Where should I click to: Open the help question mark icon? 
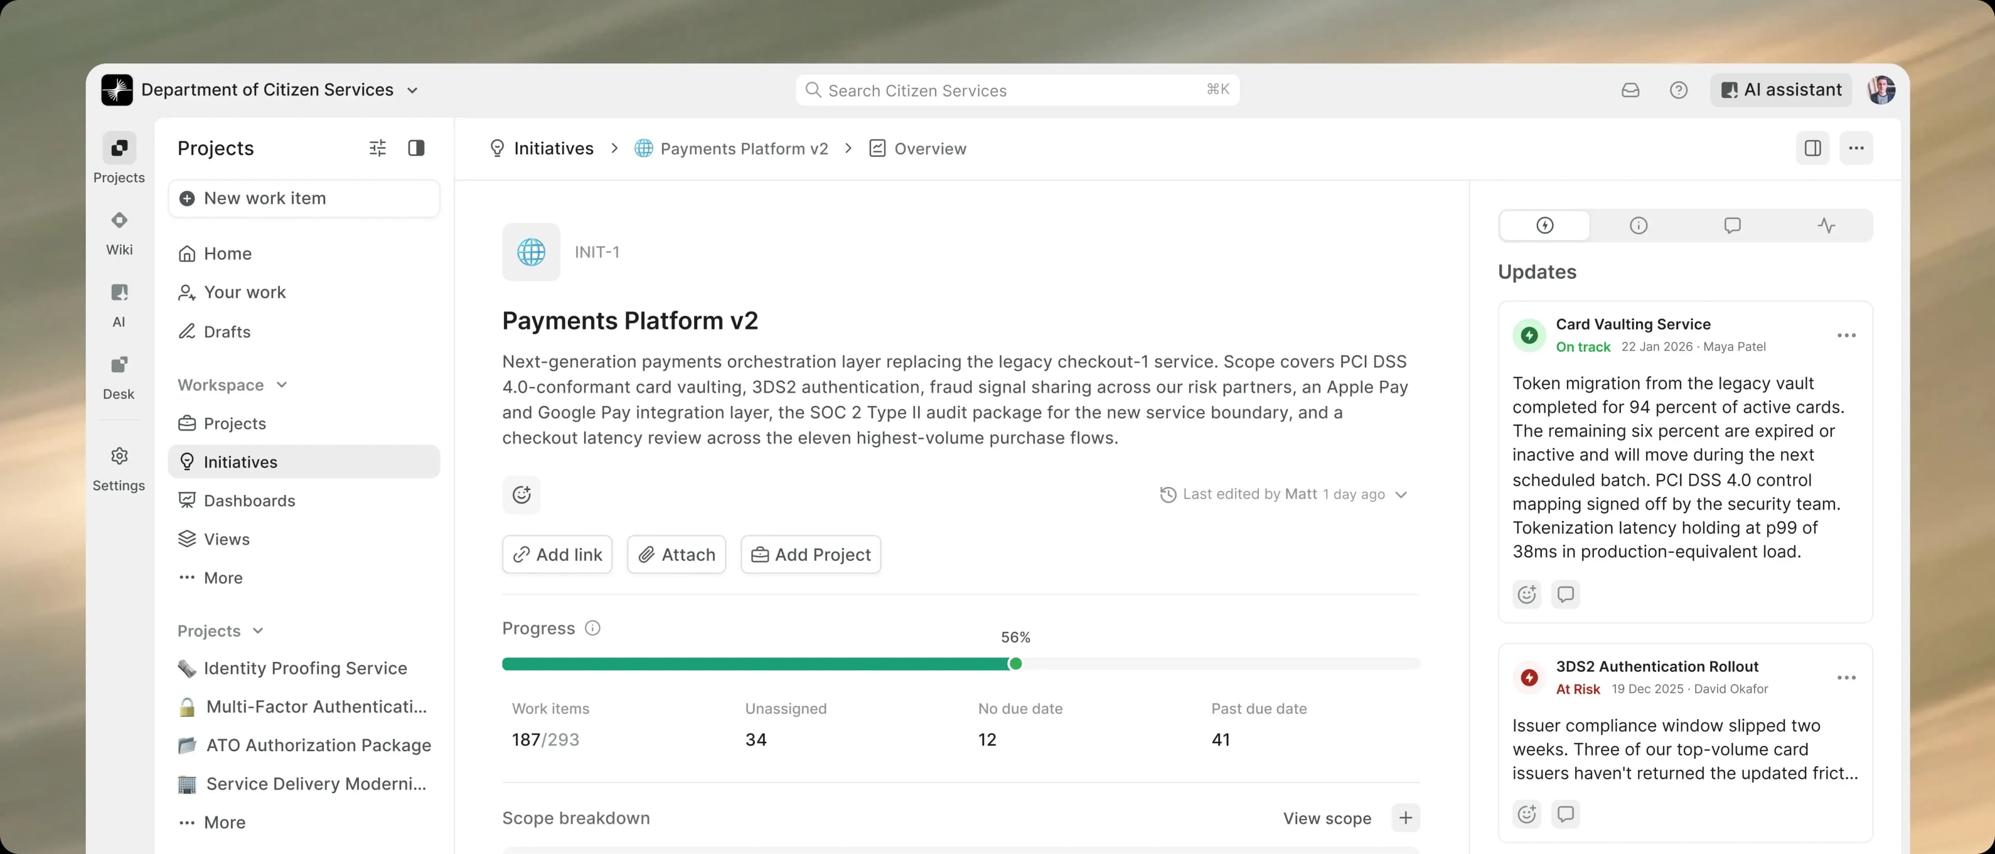pyautogui.click(x=1678, y=90)
